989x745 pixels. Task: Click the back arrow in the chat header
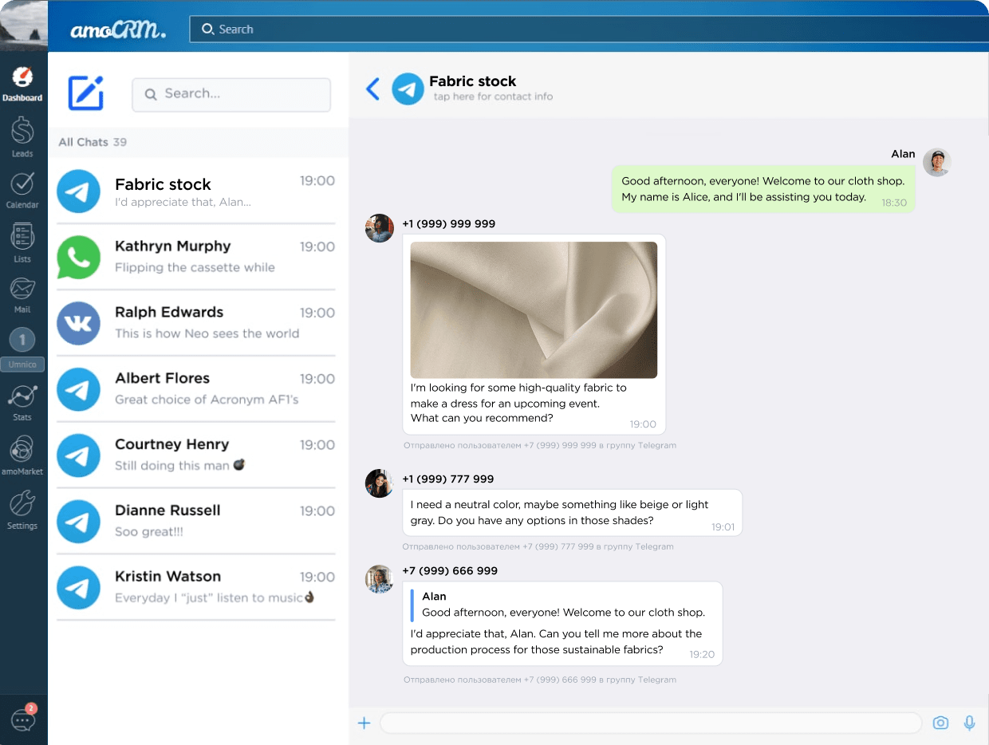click(x=372, y=89)
